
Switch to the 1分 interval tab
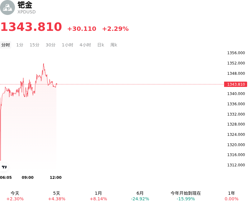[x=20, y=45]
